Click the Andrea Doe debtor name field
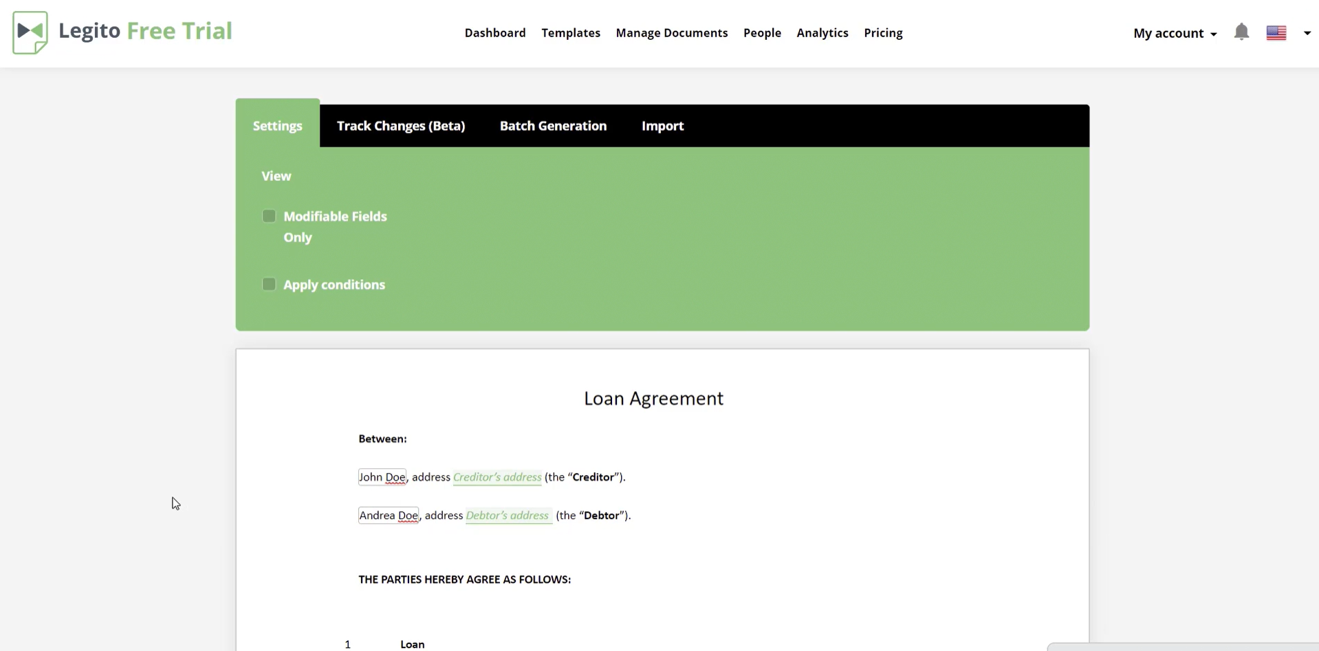The width and height of the screenshot is (1319, 651). [x=389, y=515]
